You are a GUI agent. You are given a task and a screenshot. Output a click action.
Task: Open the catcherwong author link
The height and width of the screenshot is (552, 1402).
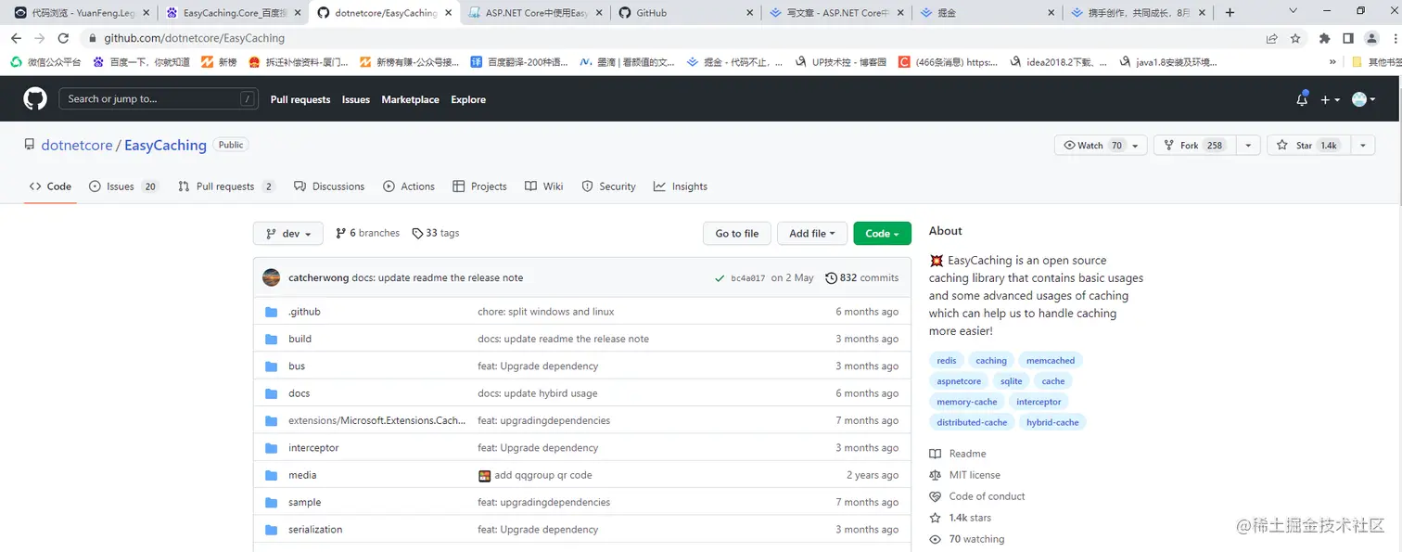[318, 277]
